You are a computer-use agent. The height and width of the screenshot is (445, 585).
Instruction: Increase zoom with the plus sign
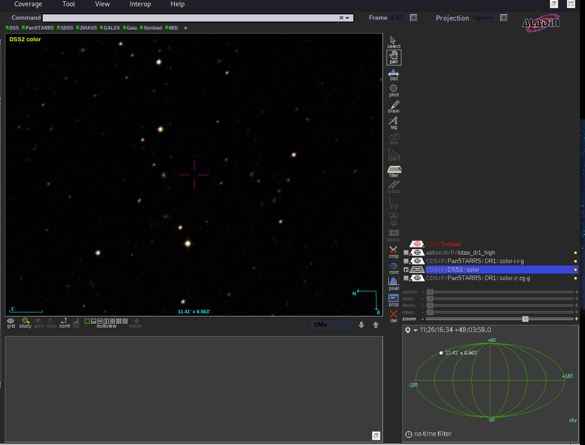click(576, 319)
